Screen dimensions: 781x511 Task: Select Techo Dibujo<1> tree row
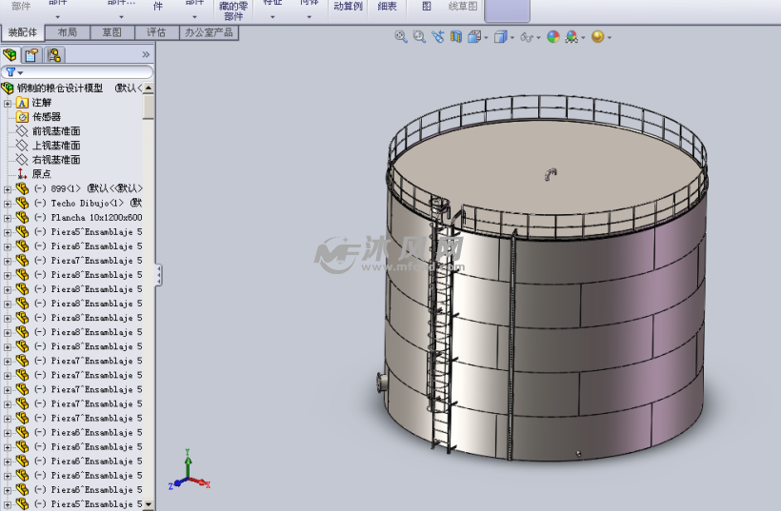pyautogui.click(x=88, y=203)
